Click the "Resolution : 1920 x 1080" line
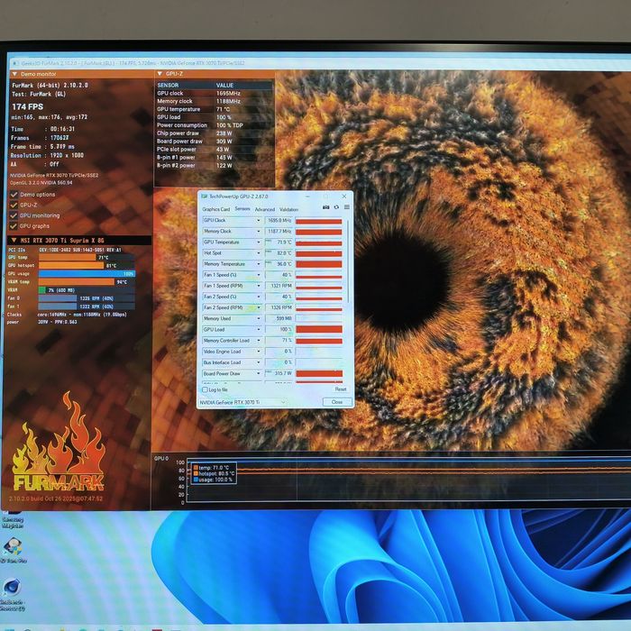 (x=47, y=155)
